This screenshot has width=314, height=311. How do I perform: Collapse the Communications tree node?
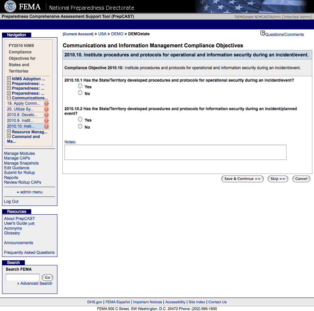click(9, 98)
